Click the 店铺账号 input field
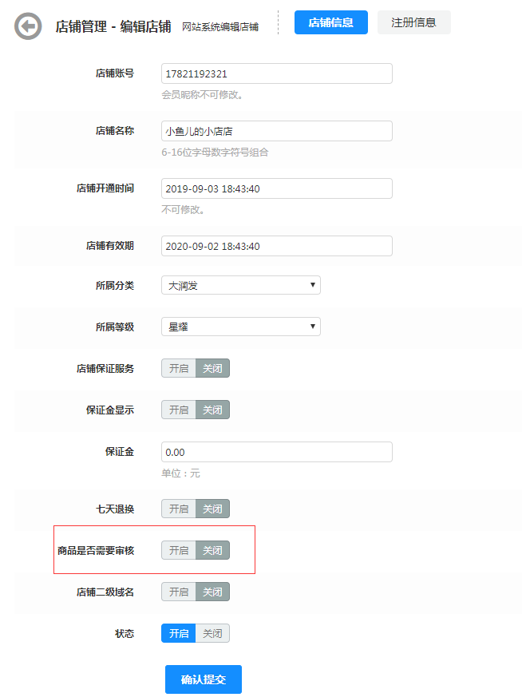 point(276,73)
